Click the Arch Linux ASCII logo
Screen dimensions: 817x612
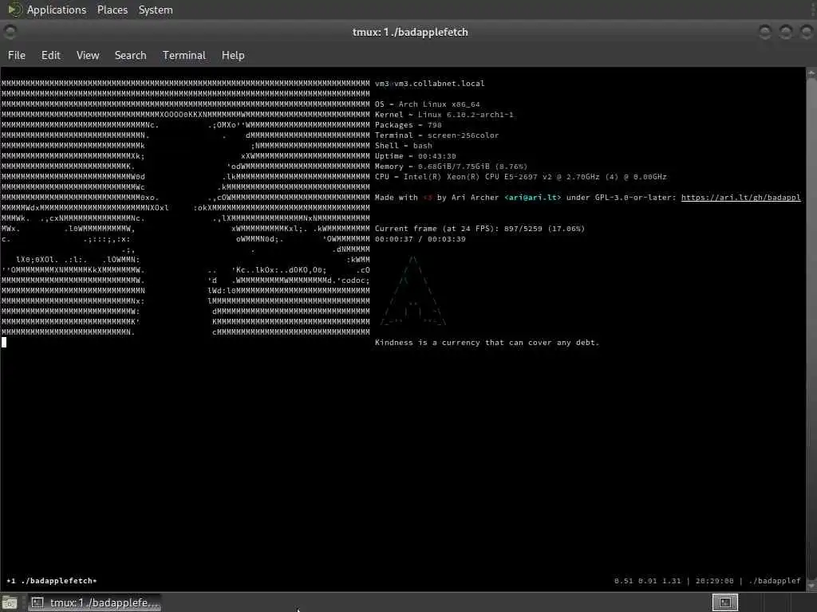pyautogui.click(x=413, y=290)
